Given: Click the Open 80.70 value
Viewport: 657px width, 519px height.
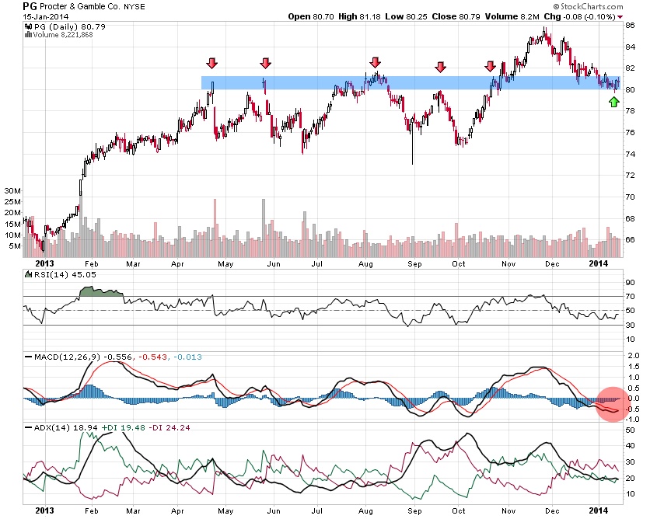Looking at the screenshot, I should tap(311, 17).
